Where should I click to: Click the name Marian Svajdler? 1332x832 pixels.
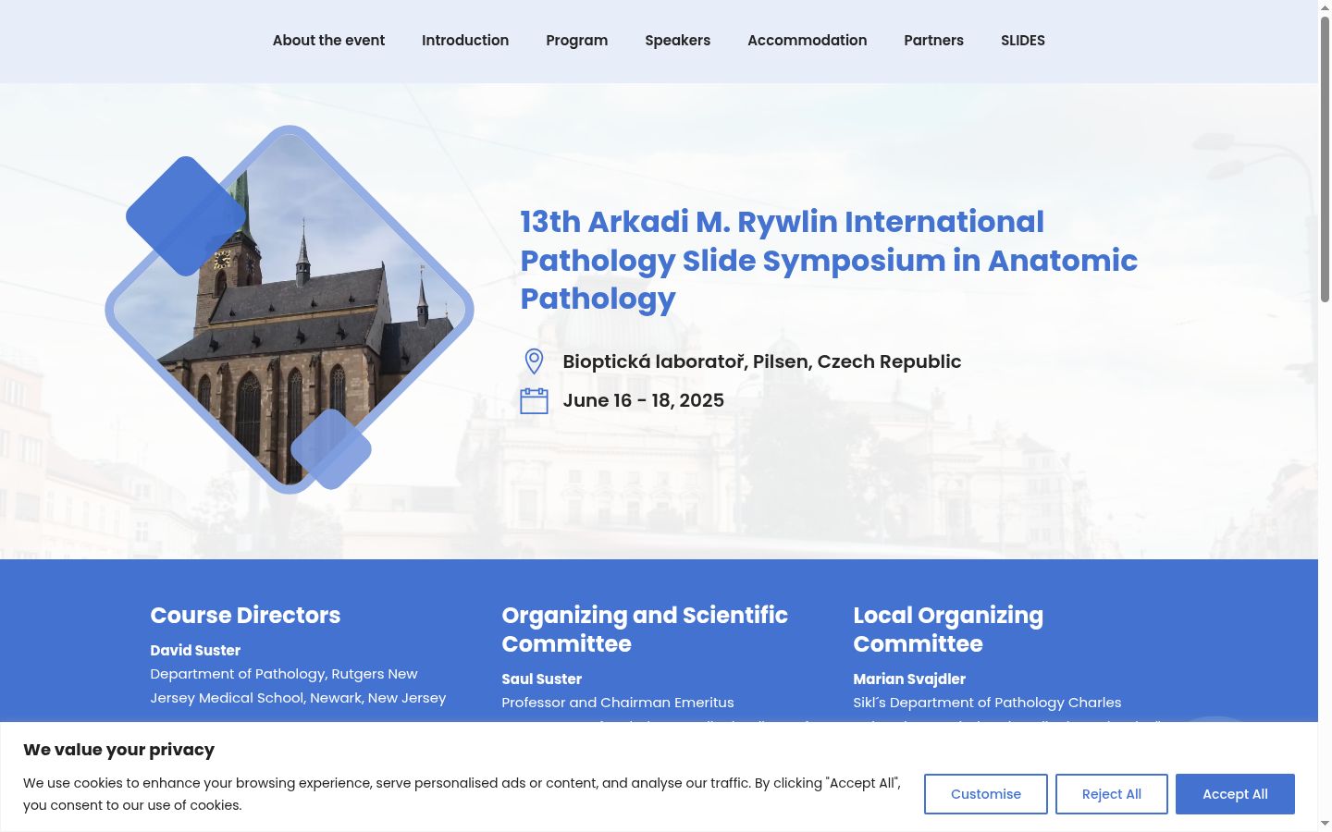tap(909, 679)
